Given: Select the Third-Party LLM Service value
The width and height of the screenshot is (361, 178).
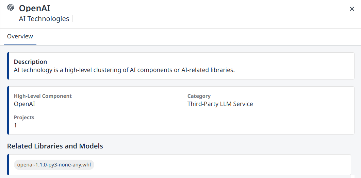Looking at the screenshot, I should coord(220,104).
